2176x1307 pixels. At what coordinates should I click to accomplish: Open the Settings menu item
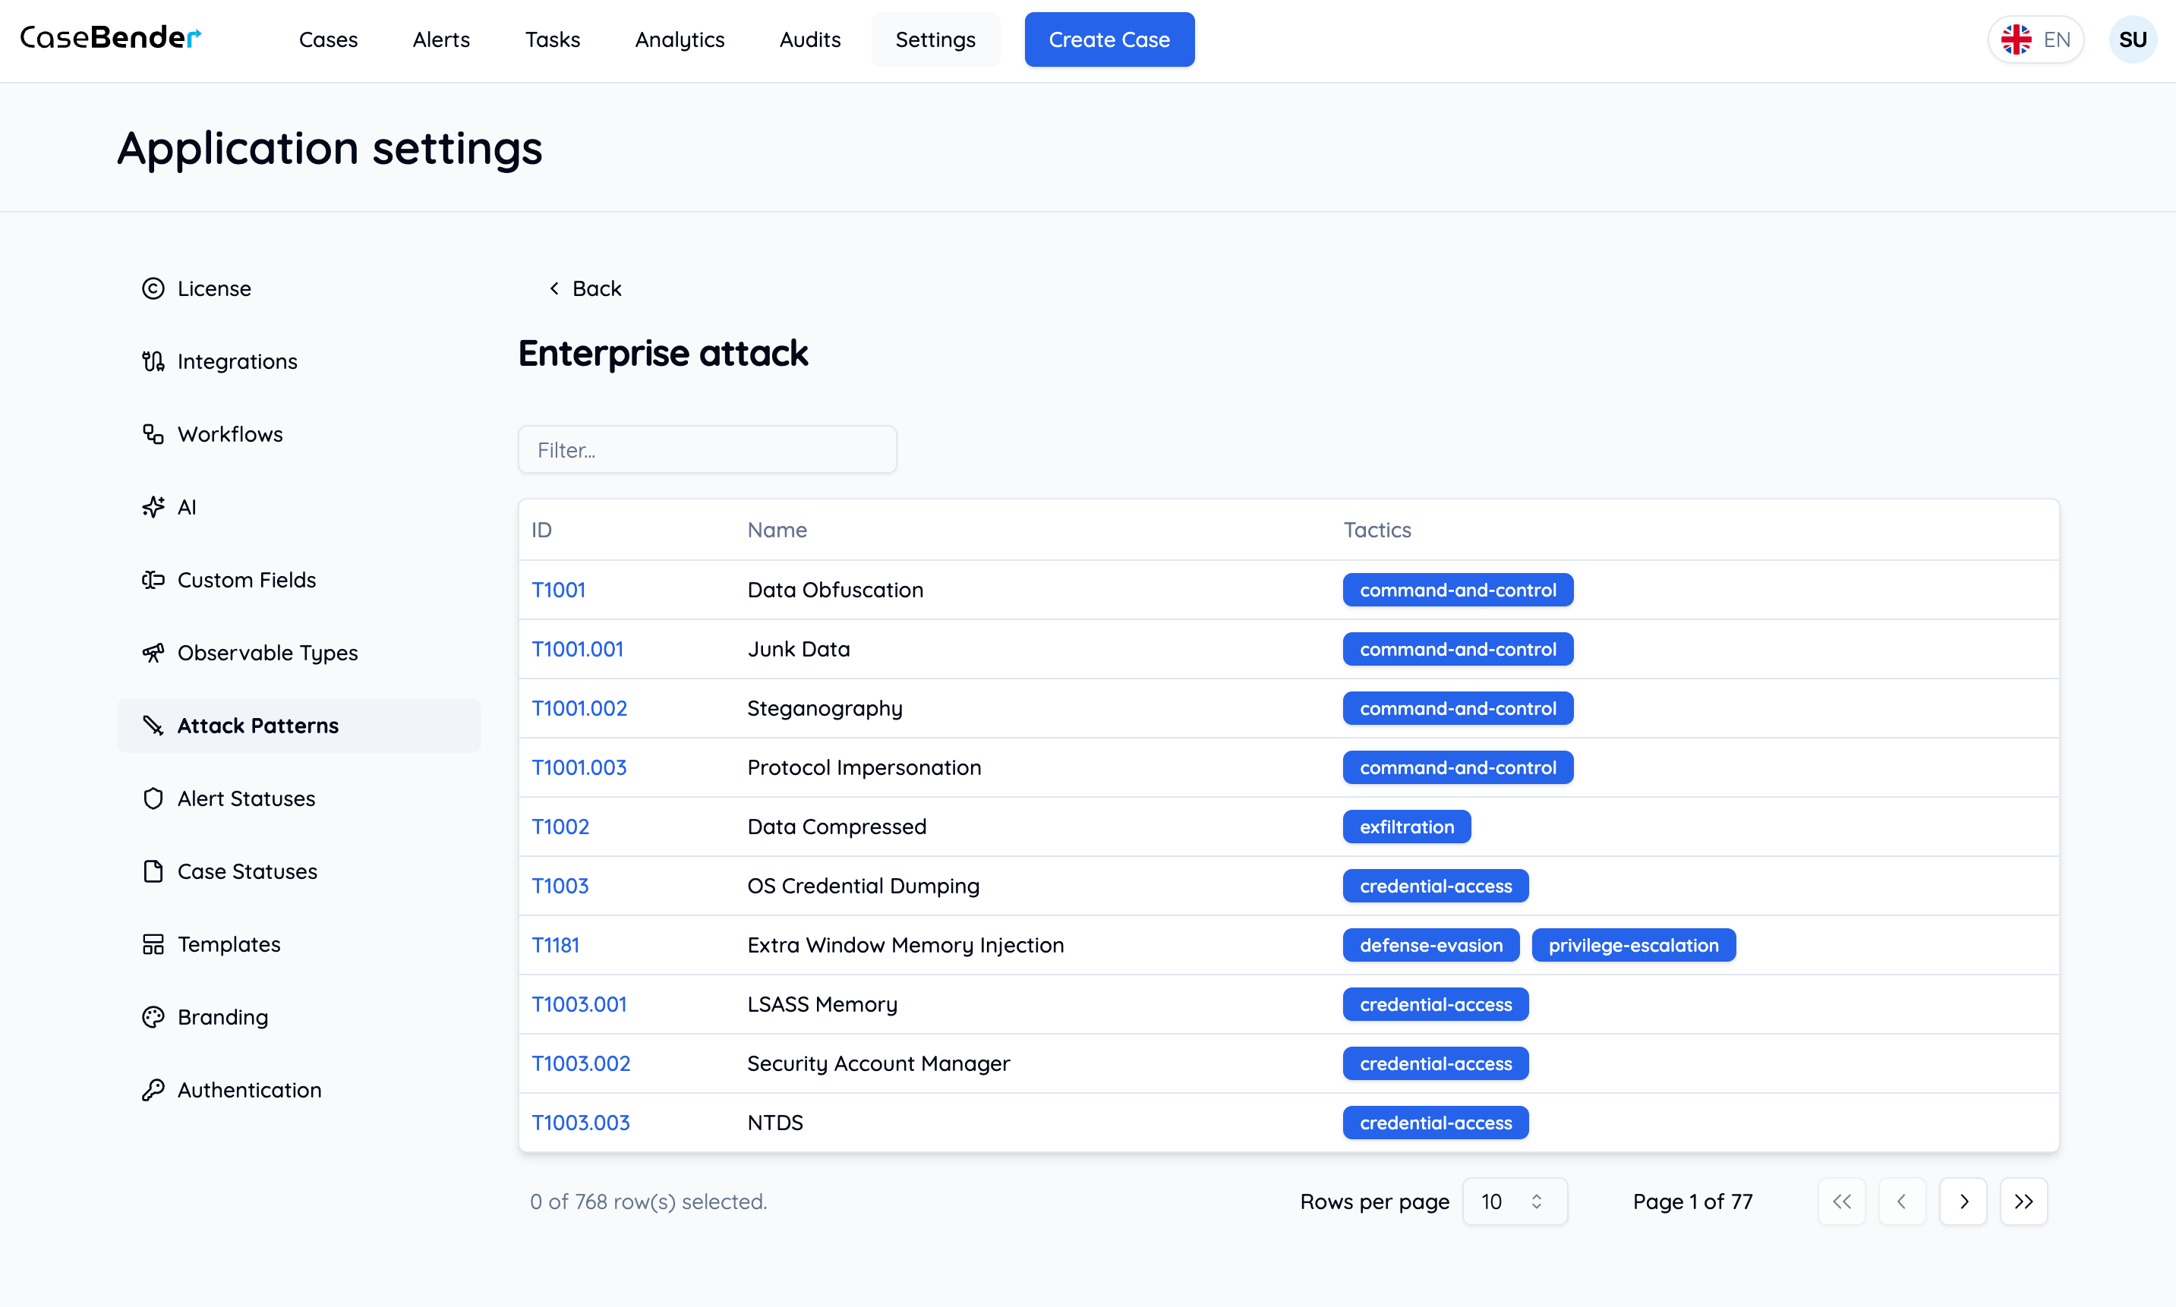[935, 39]
